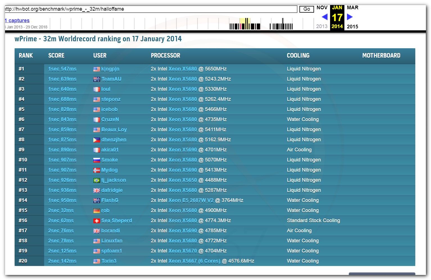The image size is (431, 280).
Task: Click the flag icon beside loul
Action: [96, 89]
